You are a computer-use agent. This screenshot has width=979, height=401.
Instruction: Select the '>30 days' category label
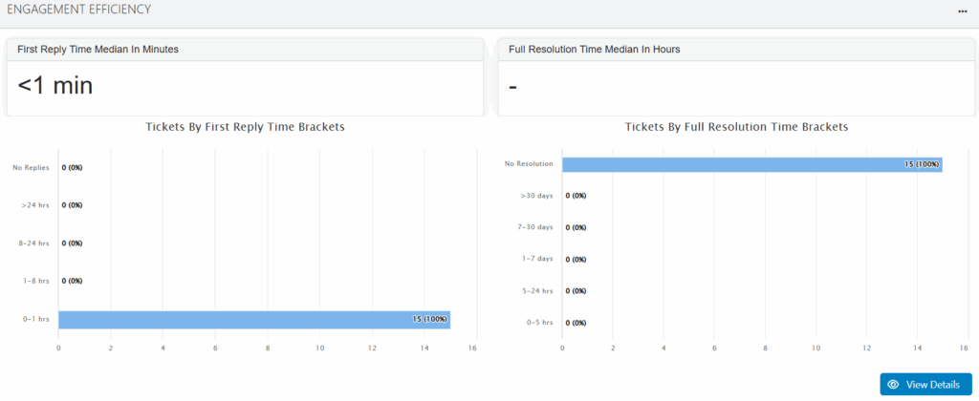click(x=536, y=196)
